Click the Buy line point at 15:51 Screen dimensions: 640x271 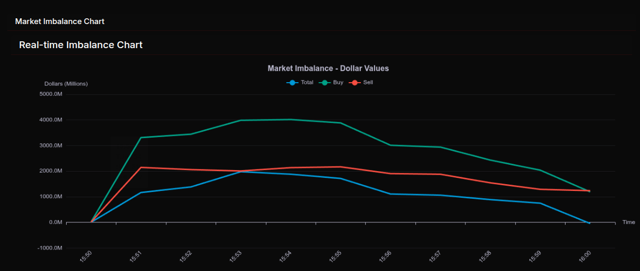click(141, 138)
